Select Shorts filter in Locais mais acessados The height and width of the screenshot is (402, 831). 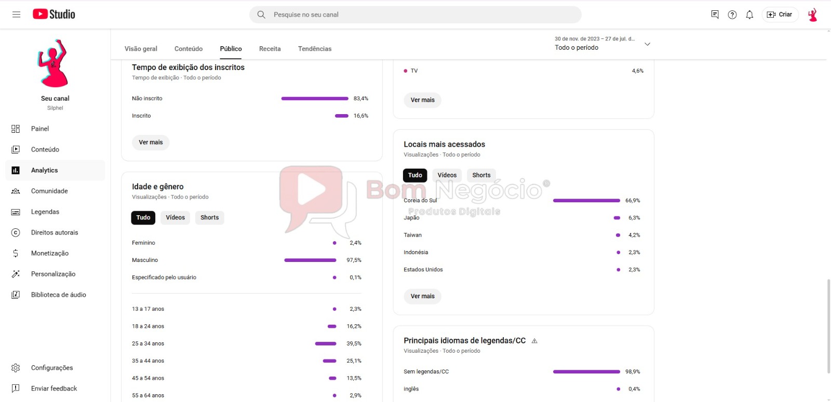pos(481,175)
